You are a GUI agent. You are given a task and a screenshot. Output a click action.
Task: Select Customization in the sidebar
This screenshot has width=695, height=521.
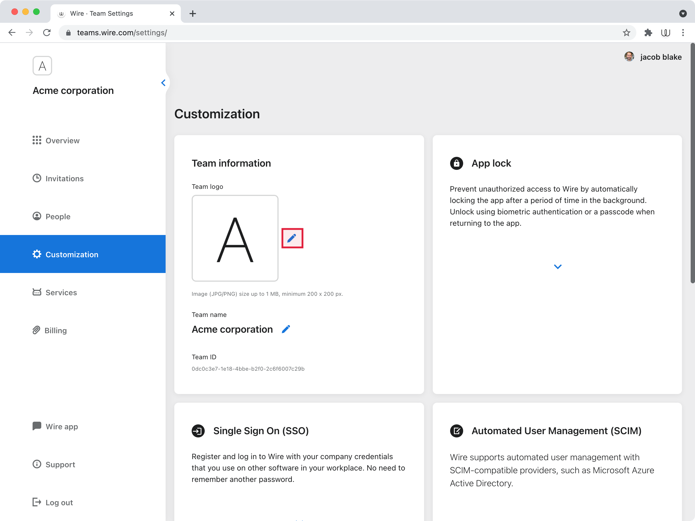pyautogui.click(x=83, y=254)
